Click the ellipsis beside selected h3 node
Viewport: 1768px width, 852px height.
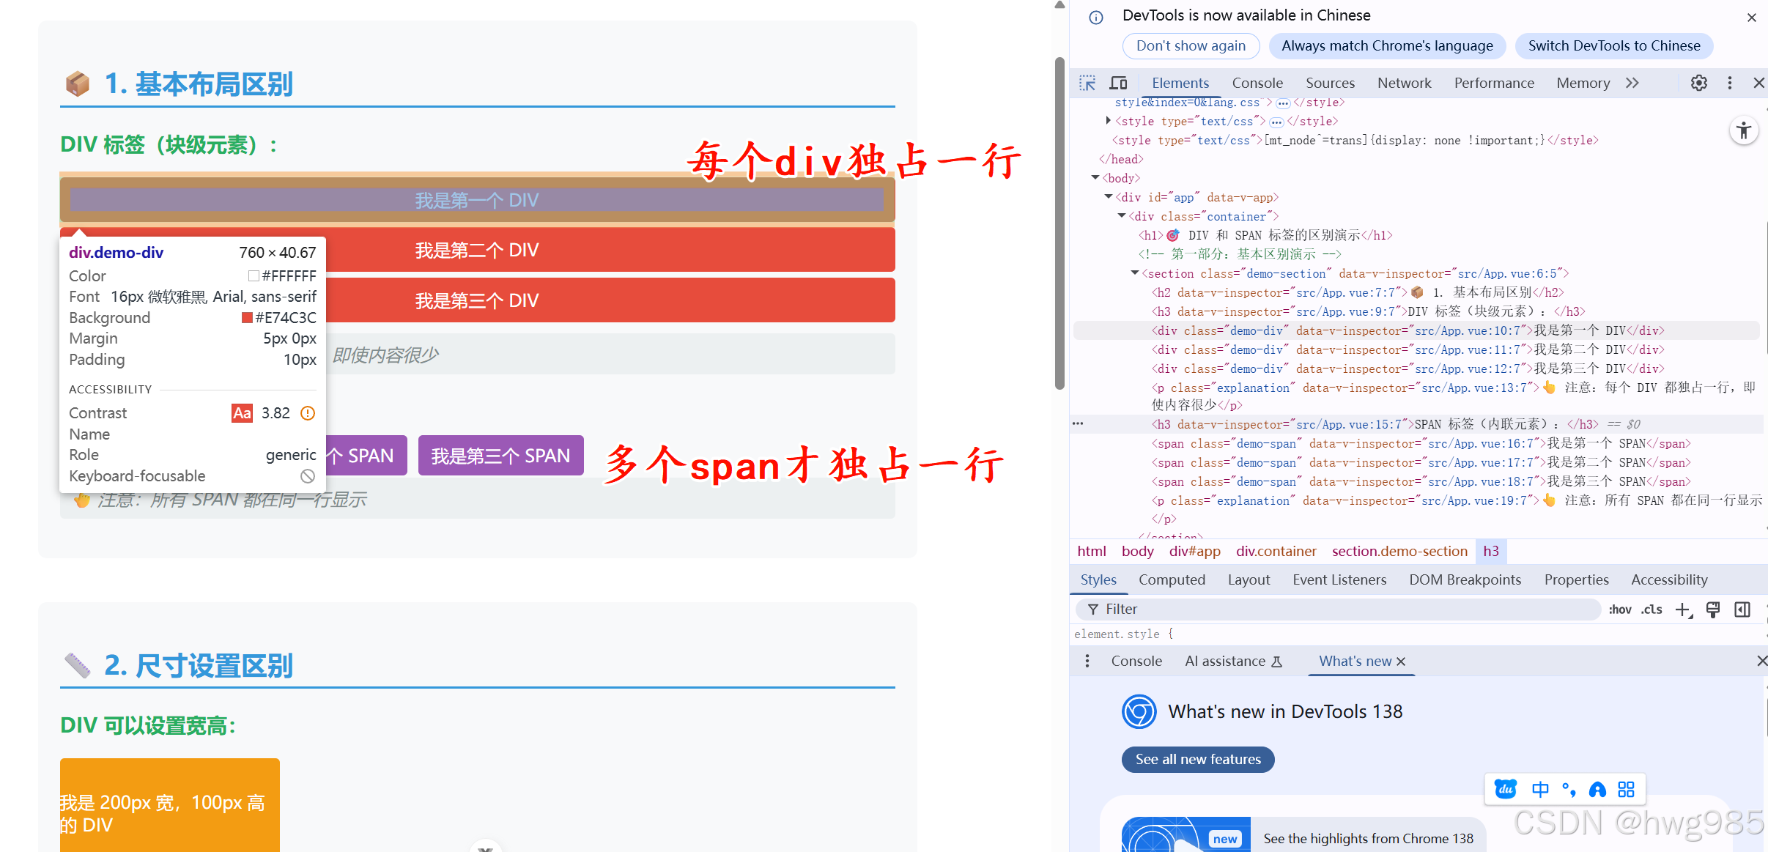click(x=1078, y=424)
